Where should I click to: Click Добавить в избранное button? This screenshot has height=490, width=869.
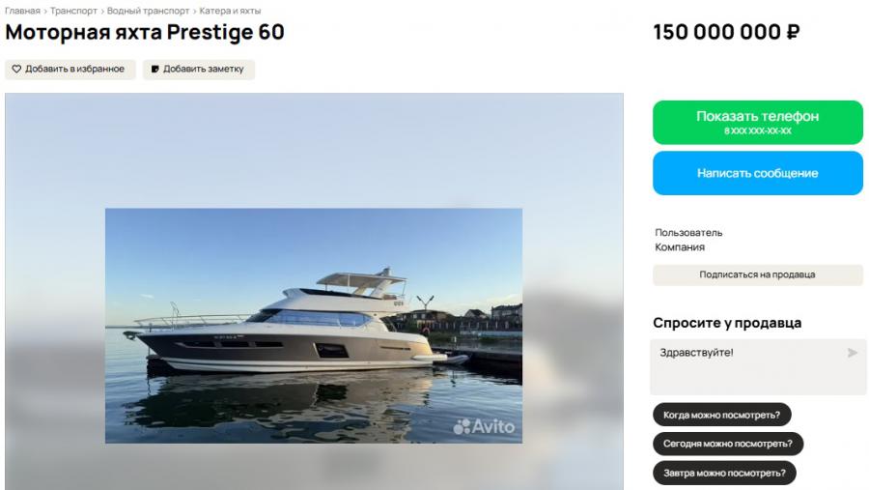point(70,70)
